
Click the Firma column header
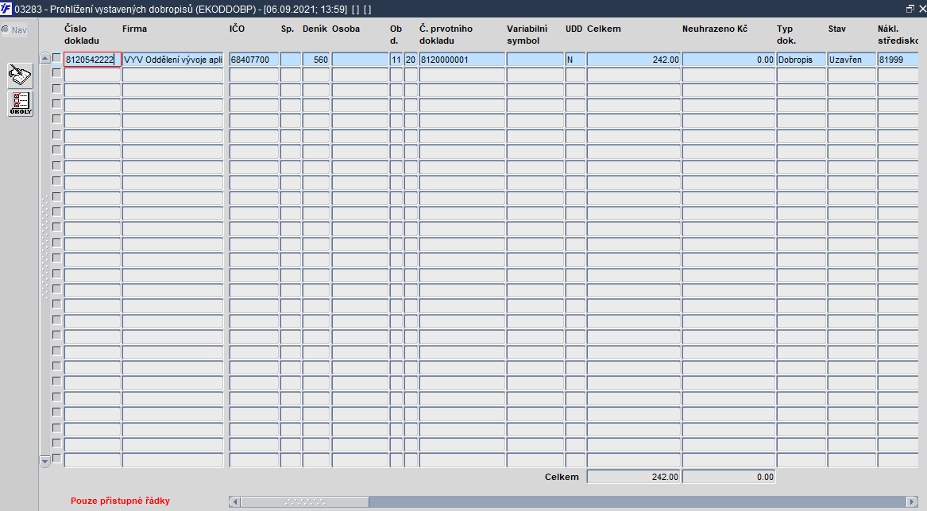coord(135,29)
